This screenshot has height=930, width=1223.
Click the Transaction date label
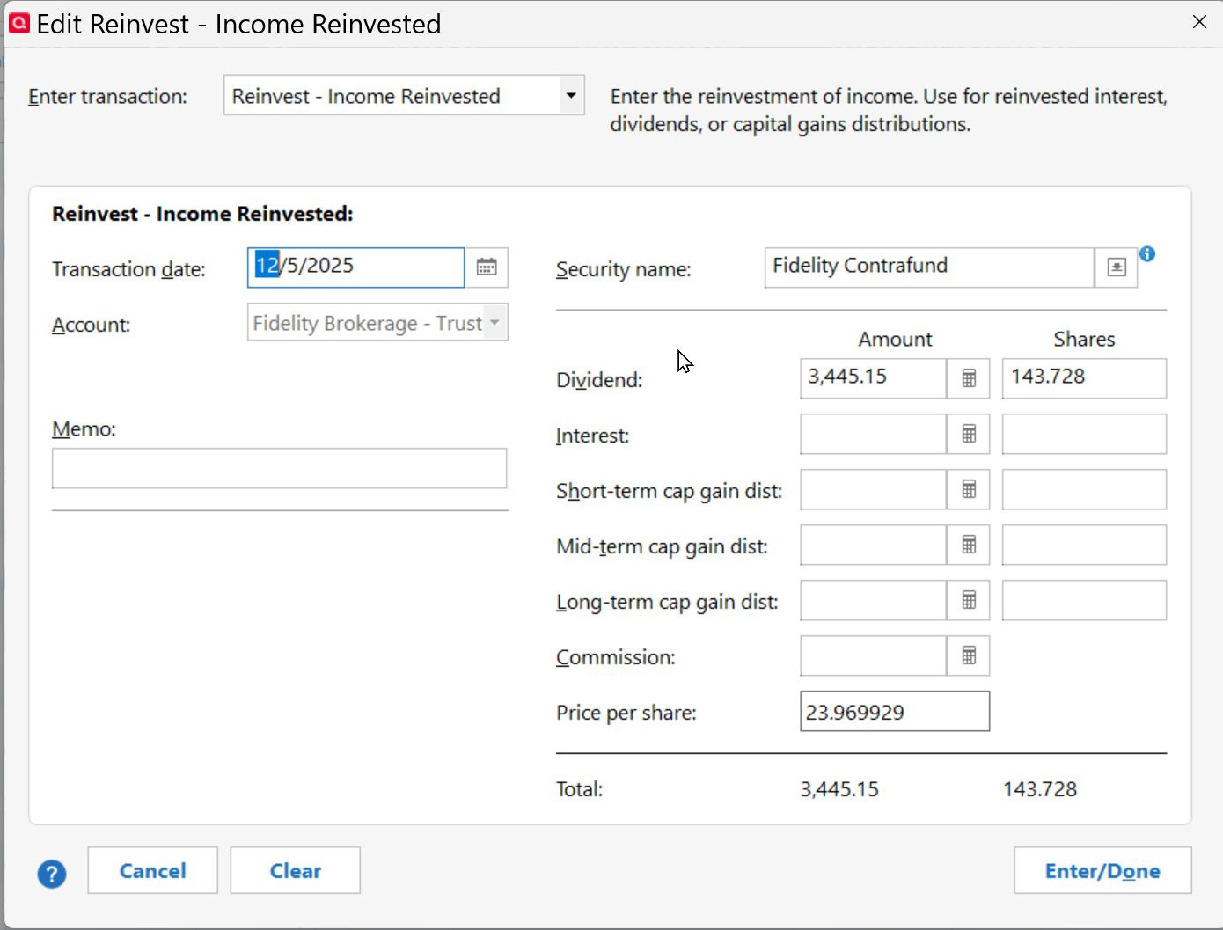click(128, 269)
